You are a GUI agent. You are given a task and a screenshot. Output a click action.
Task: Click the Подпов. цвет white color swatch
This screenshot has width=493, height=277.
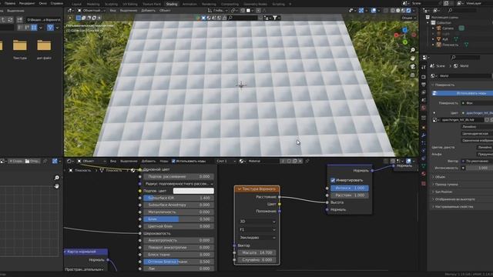pos(193,191)
